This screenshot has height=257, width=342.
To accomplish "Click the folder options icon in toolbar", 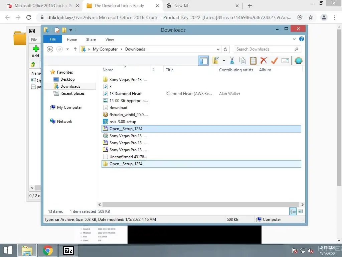I will click(x=216, y=61).
